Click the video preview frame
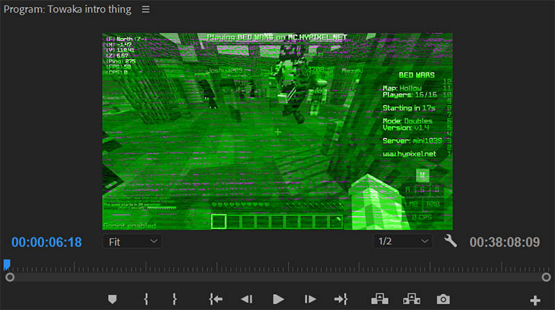Screen dimensions: 555x310 [x=277, y=132]
